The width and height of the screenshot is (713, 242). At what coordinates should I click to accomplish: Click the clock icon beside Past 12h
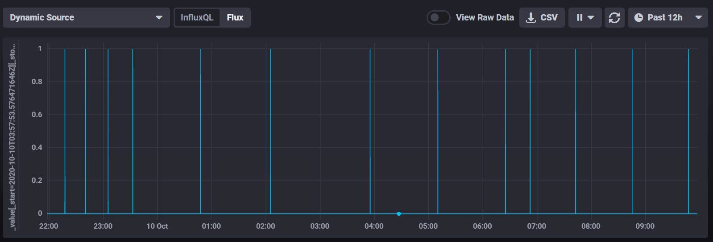pyautogui.click(x=639, y=17)
